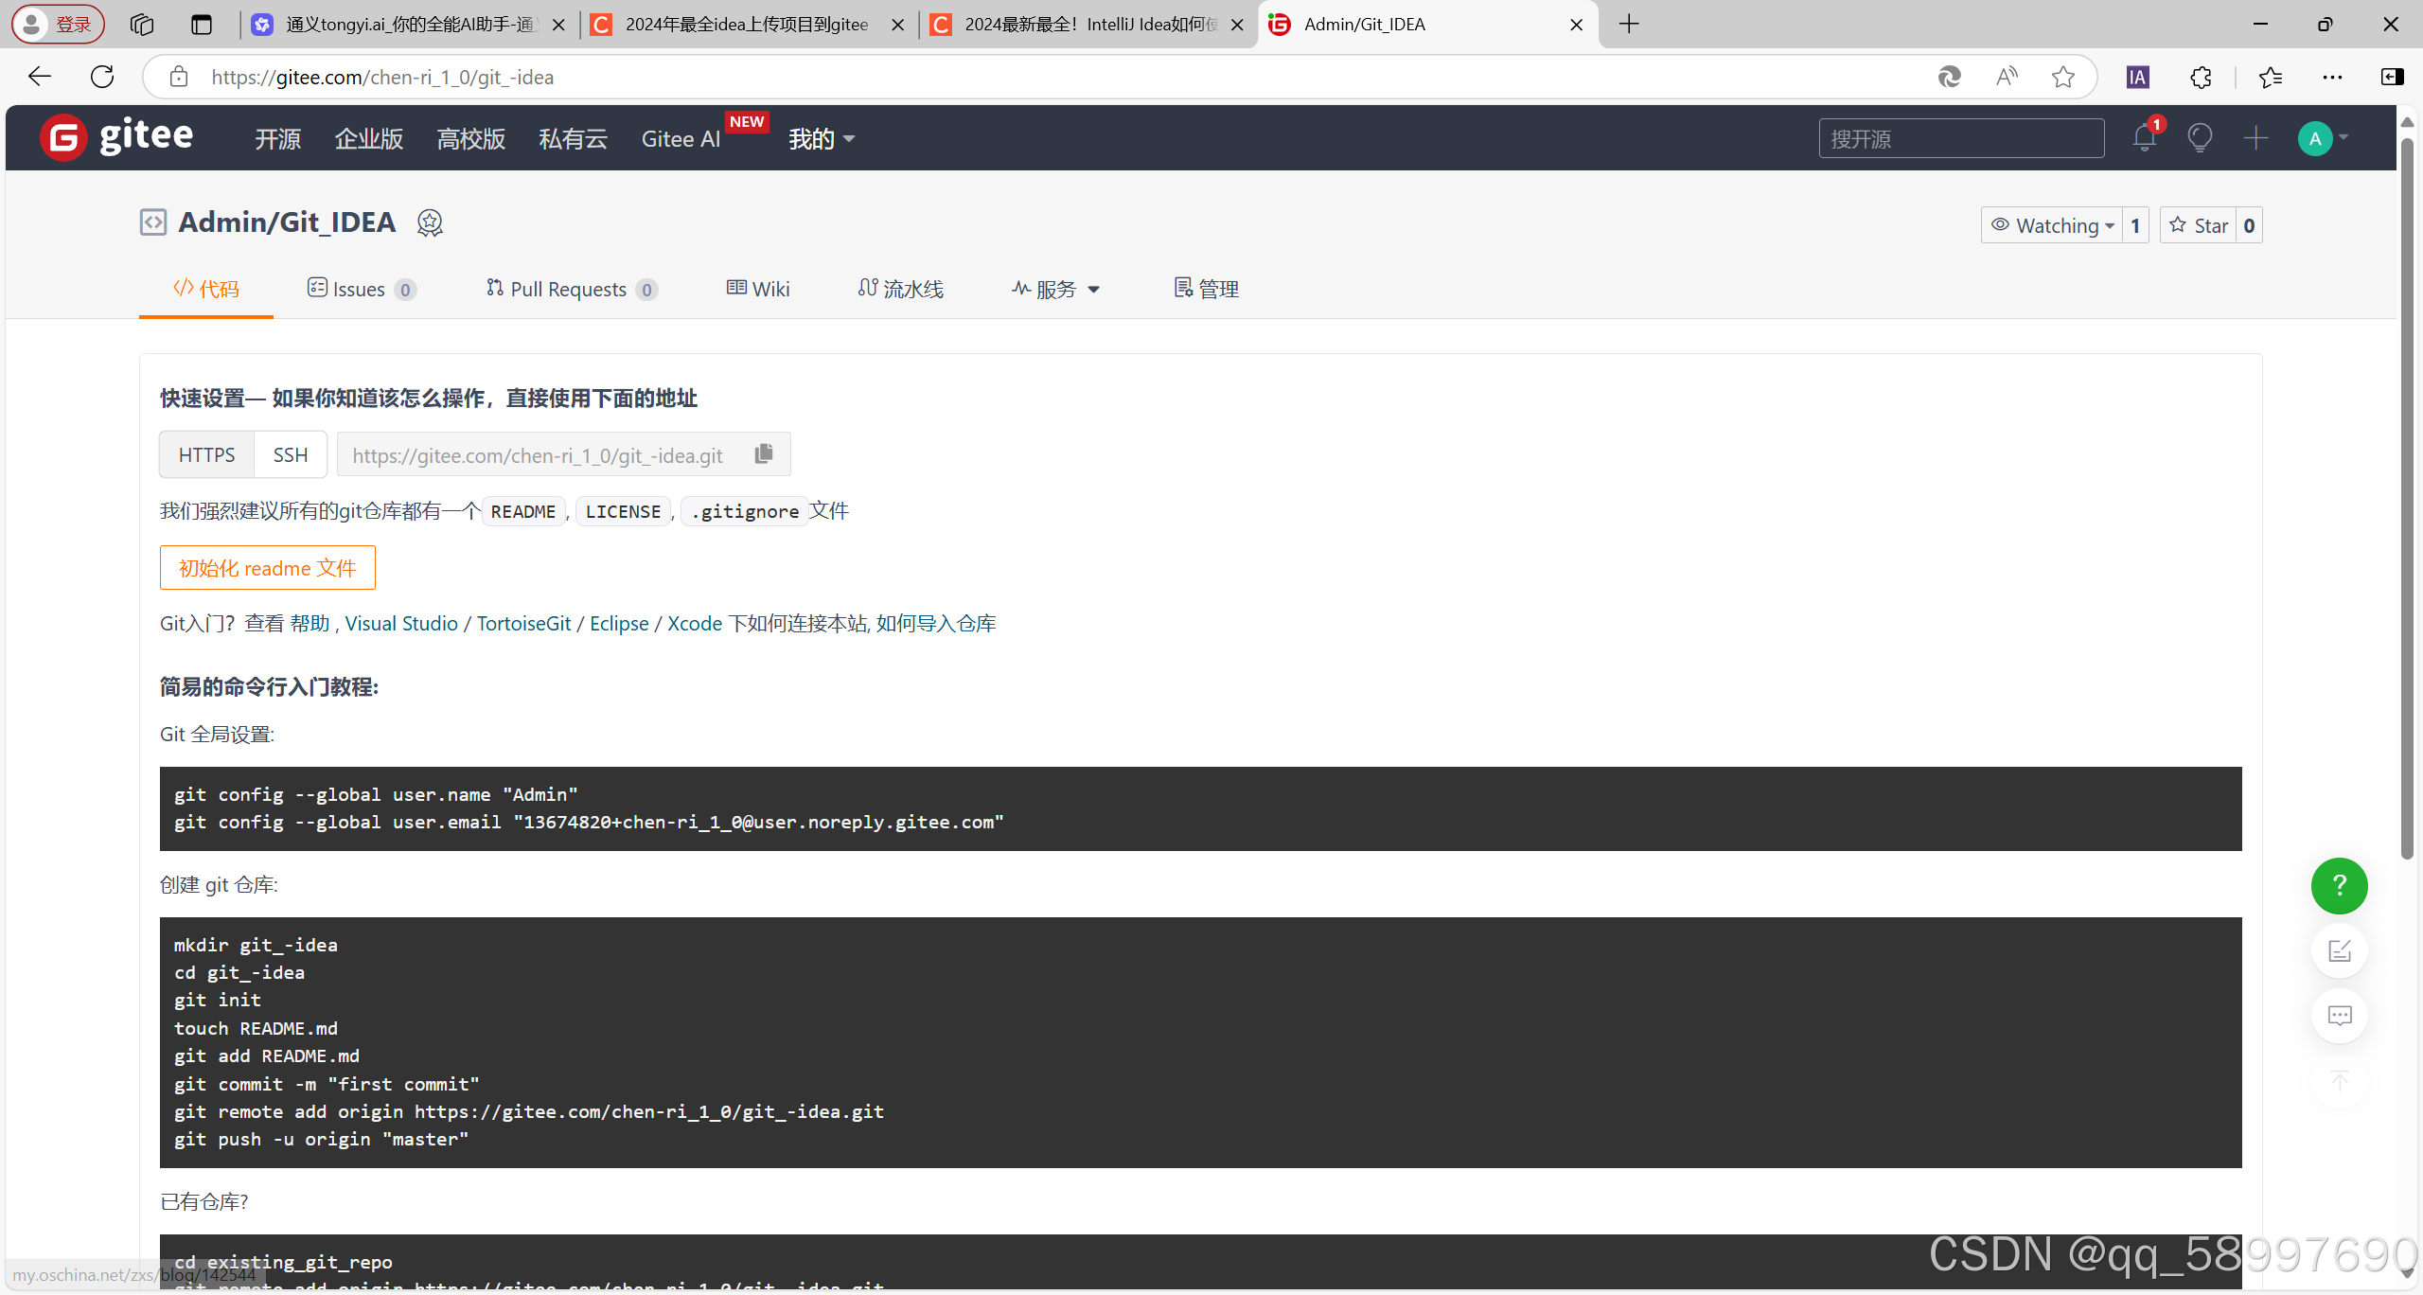Expand the Watching dropdown
The height and width of the screenshot is (1295, 2423).
point(2052,225)
